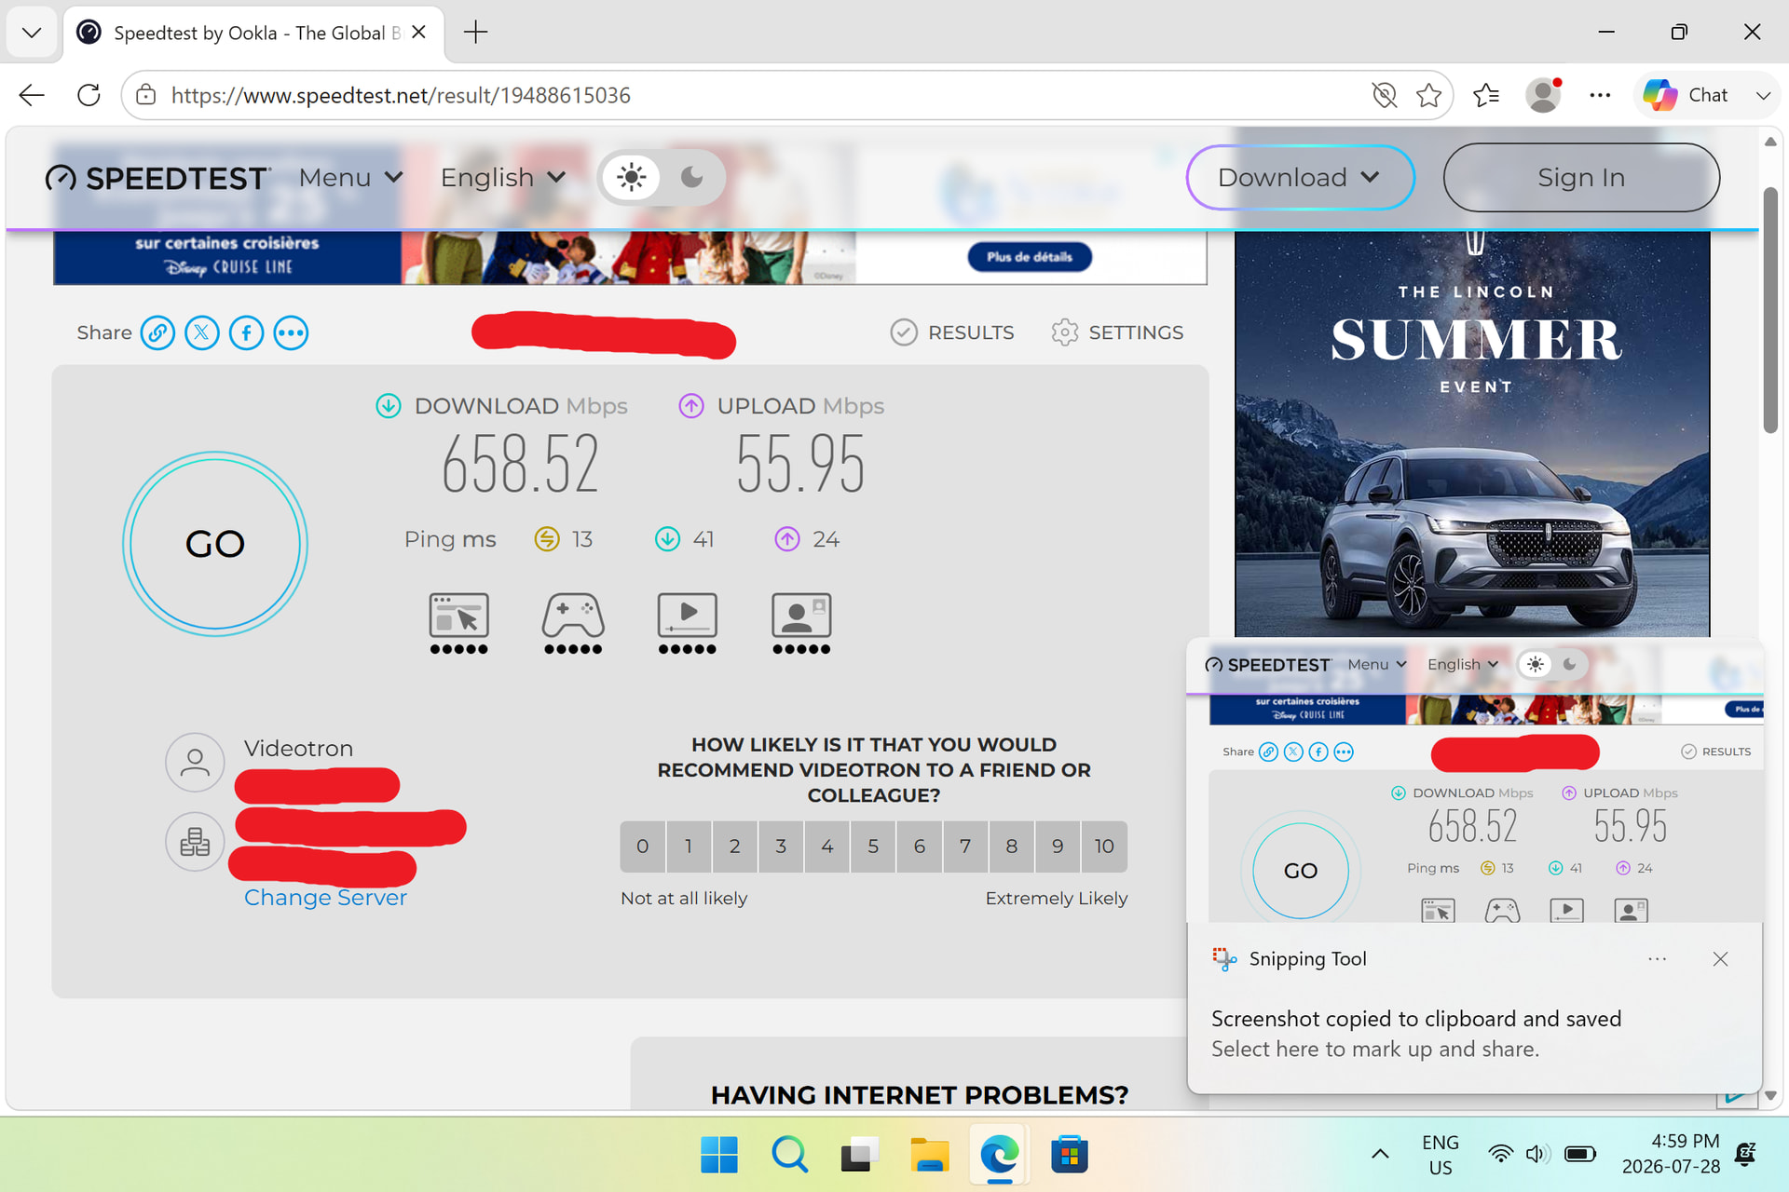View site information lock icon
The height and width of the screenshot is (1192, 1789).
145,95
